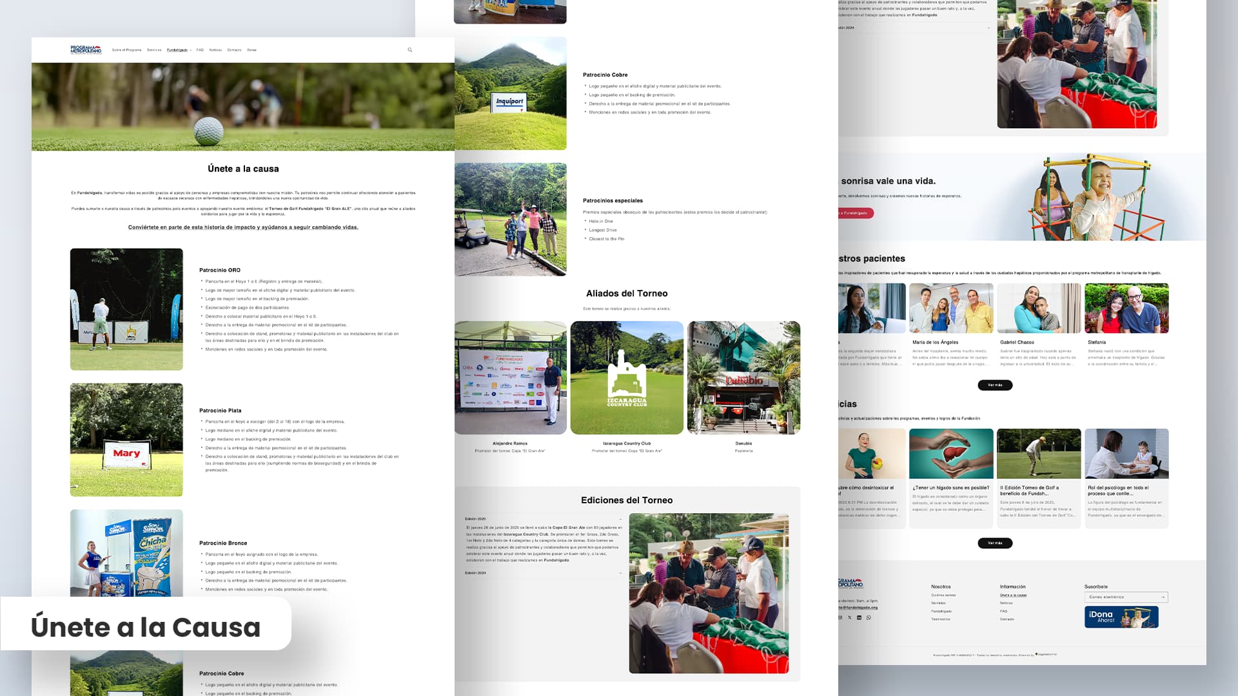The height and width of the screenshot is (696, 1238).
Task: Follow 'Únete a la causa' in the footer
Action: [x=1013, y=595]
